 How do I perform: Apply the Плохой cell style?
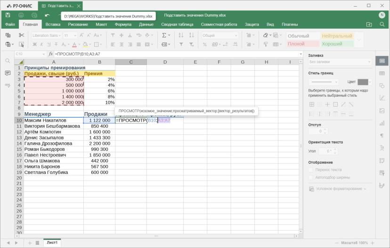303,44
